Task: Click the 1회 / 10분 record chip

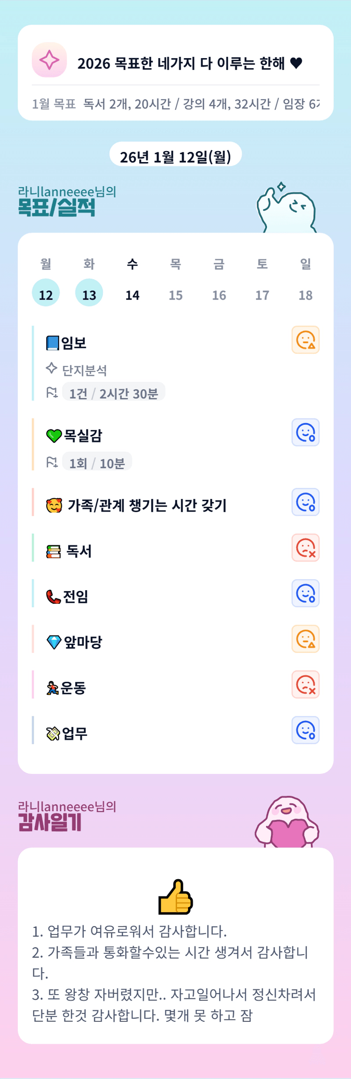Action: [97, 463]
